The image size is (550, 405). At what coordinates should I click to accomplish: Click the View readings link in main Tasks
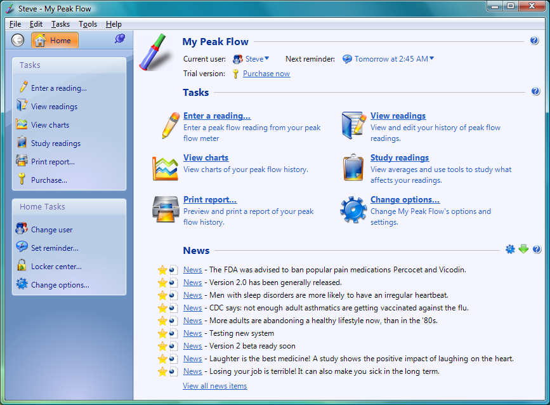tap(398, 116)
